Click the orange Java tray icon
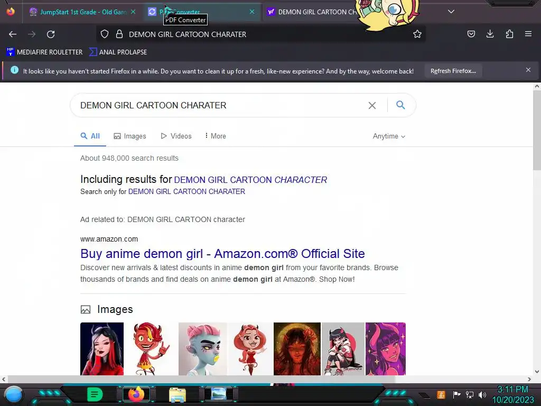 pos(441,394)
